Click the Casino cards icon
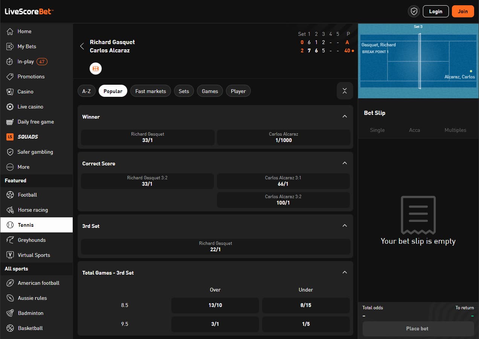The width and height of the screenshot is (479, 339). pos(10,92)
